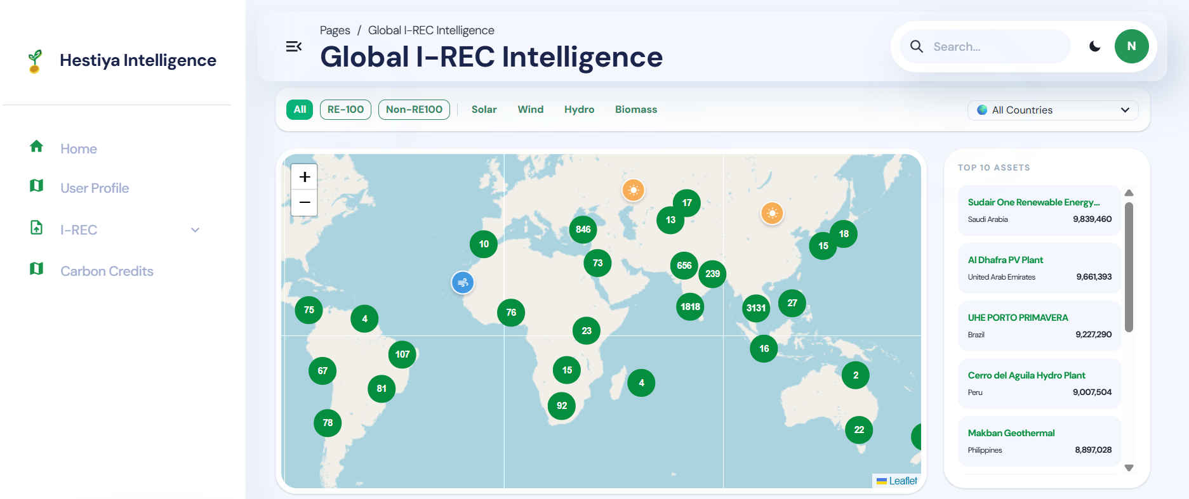Image resolution: width=1189 pixels, height=499 pixels.
Task: Open cluster marker 656 on the map
Action: tap(684, 266)
